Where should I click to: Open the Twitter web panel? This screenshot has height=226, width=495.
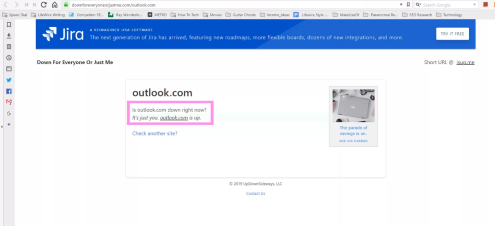coord(9,80)
